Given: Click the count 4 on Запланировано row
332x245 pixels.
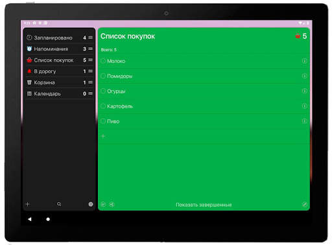Looking at the screenshot, I should (x=84, y=38).
